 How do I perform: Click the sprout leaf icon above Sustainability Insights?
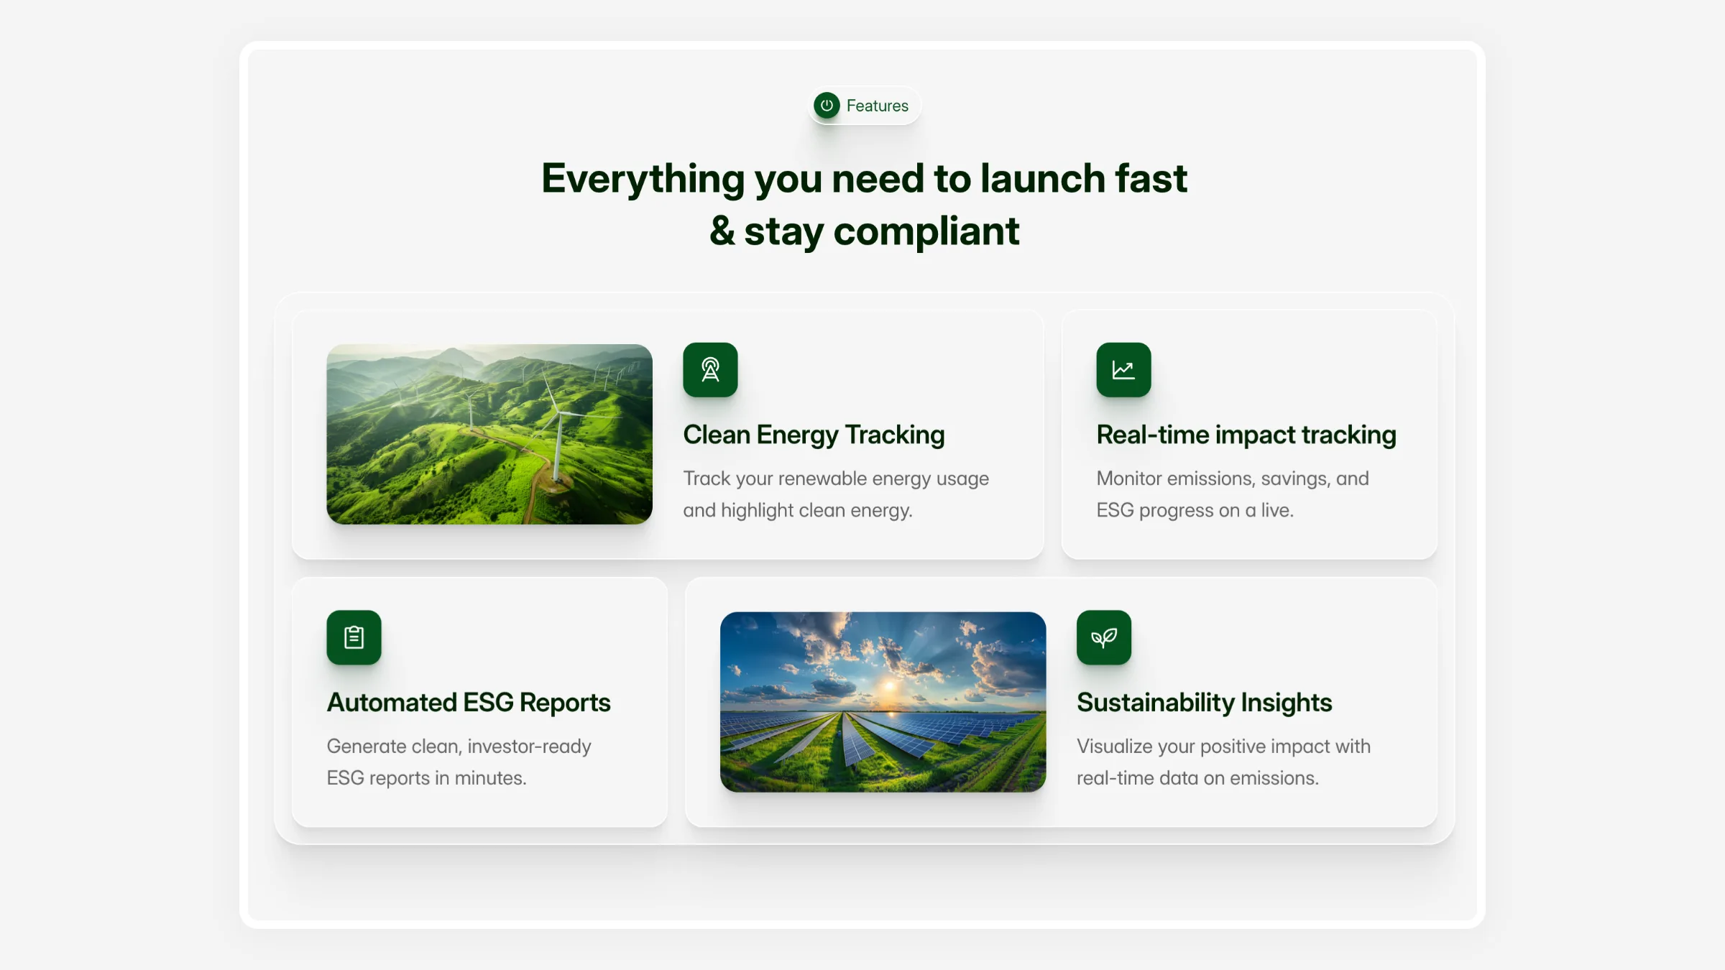click(x=1104, y=637)
